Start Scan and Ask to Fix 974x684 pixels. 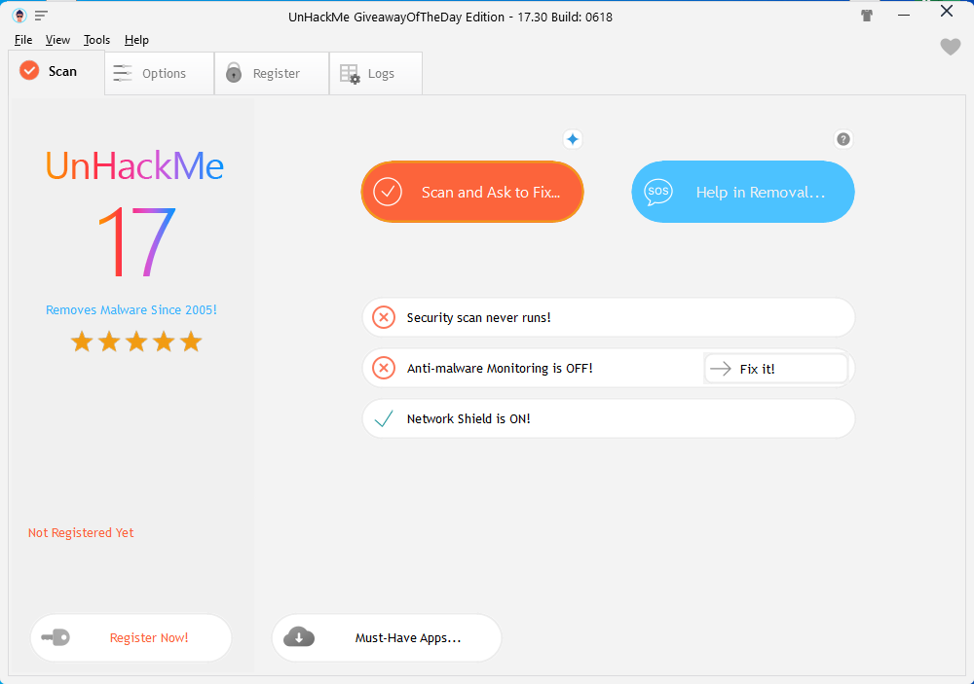[x=472, y=192]
